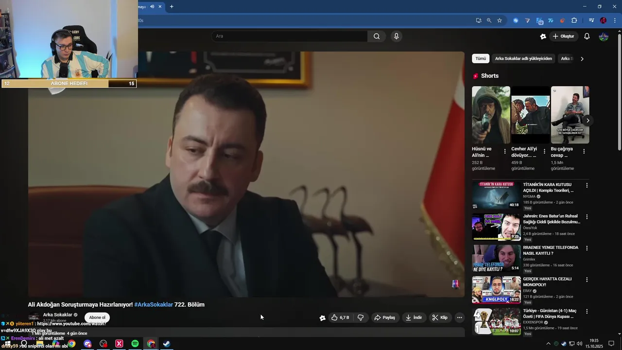Image resolution: width=622 pixels, height=350 pixels.
Task: Open OBS Studio from the taskbar
Action: pos(104,344)
